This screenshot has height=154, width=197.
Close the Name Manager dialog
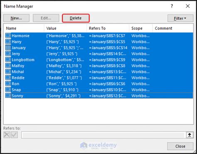pos(180,146)
